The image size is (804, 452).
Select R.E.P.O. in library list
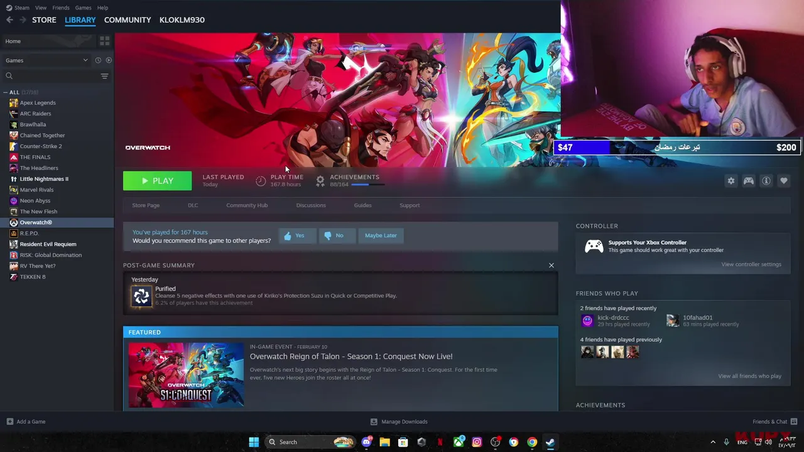click(29, 234)
